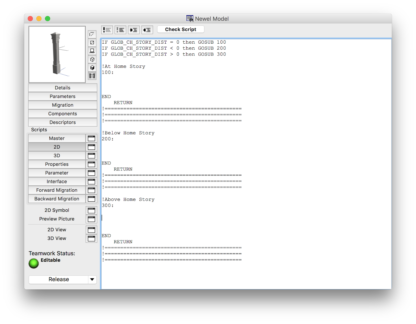This screenshot has width=416, height=324.
Task: Click the 'Scripts' section label
Action: point(39,130)
